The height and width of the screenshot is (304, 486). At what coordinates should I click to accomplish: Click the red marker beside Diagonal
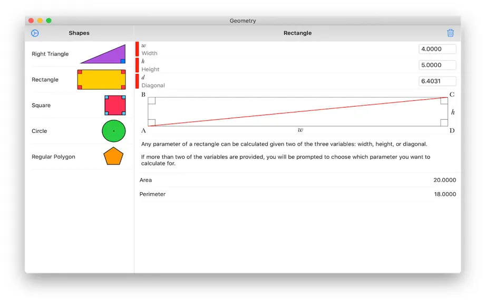coord(137,81)
